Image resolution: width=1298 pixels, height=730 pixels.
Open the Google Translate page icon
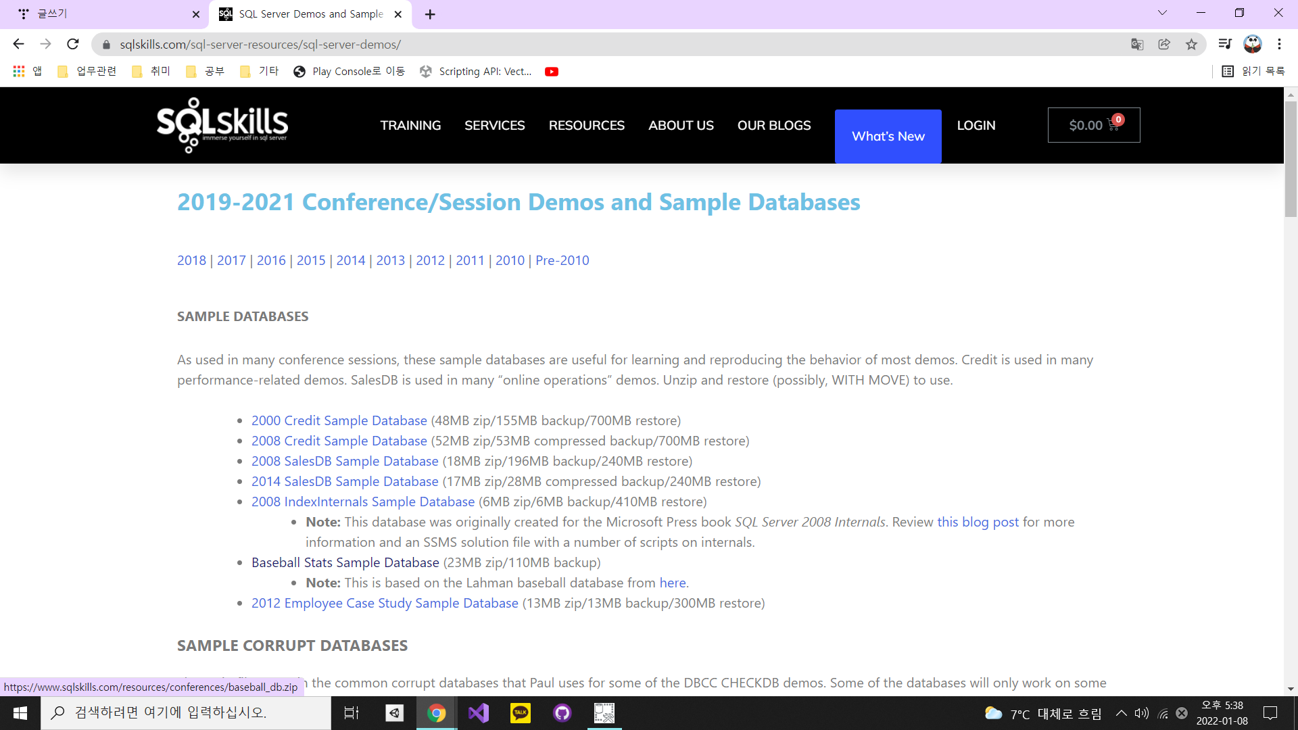coord(1137,44)
